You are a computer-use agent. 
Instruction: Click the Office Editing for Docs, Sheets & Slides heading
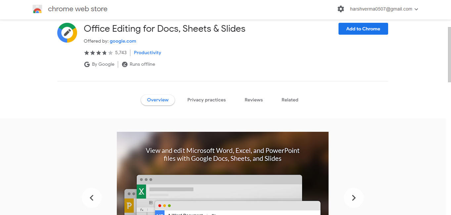164,29
